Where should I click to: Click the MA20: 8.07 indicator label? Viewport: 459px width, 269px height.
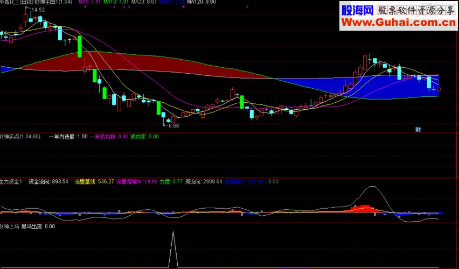click(144, 2)
